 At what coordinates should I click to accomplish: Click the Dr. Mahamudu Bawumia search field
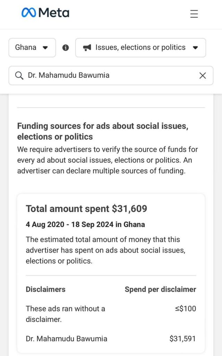[104, 75]
